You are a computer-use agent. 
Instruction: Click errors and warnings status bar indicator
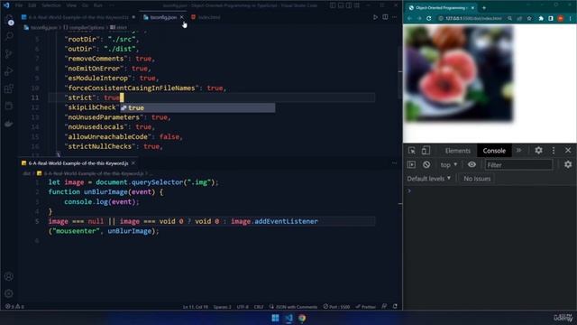coord(14,307)
